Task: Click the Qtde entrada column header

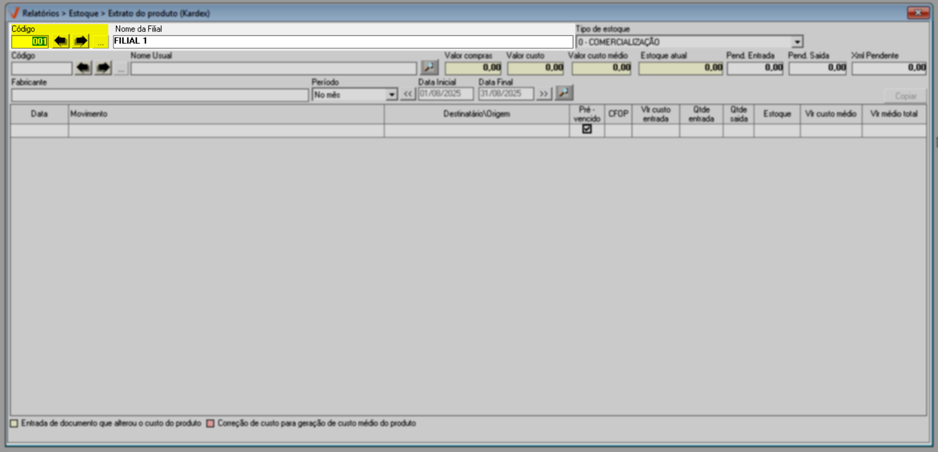Action: [701, 114]
